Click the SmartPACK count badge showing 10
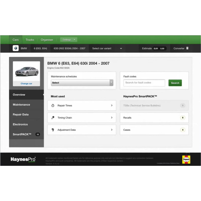Viewport: 201px width, 201px height. pyautogui.click(x=38, y=134)
